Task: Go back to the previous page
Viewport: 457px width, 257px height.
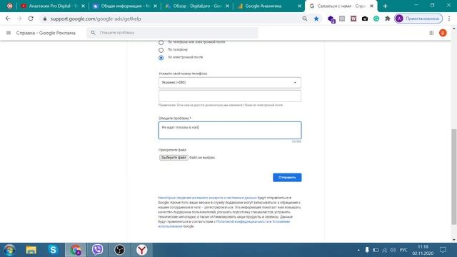Action: point(8,19)
